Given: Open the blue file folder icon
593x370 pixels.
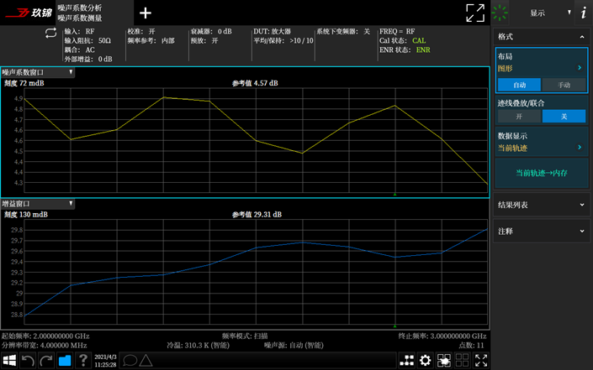Looking at the screenshot, I should [65, 361].
